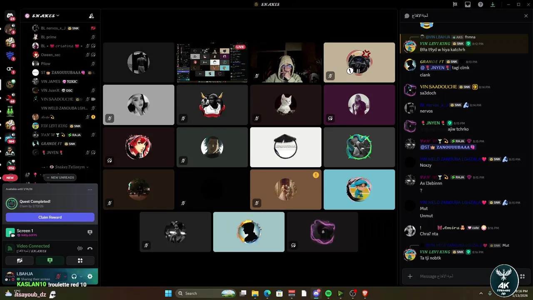Select VIN JAMES in voice member list
The height and width of the screenshot is (300, 533).
[x=51, y=82]
